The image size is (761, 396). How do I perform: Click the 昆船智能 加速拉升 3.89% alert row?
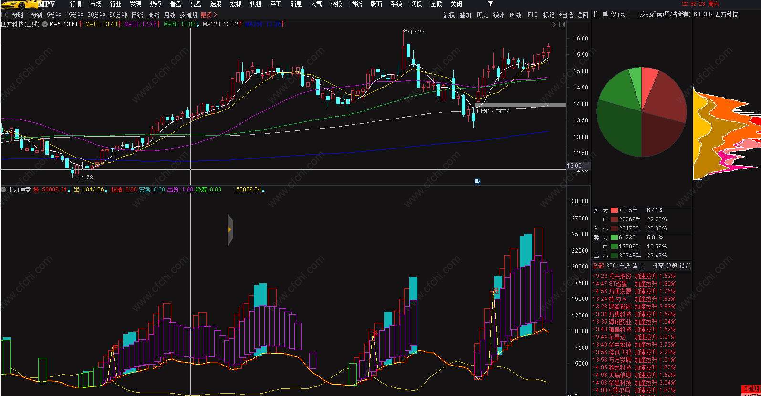[635, 307]
